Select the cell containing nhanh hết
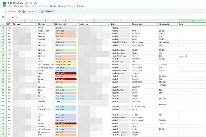Viewport: 206px width, 137px height. coord(192,56)
